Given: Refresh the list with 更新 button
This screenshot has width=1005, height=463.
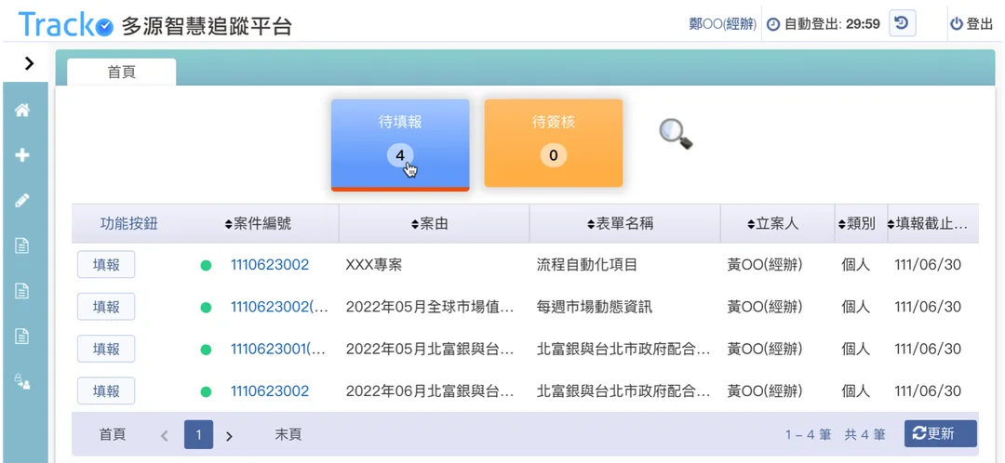Looking at the screenshot, I should pos(940,433).
